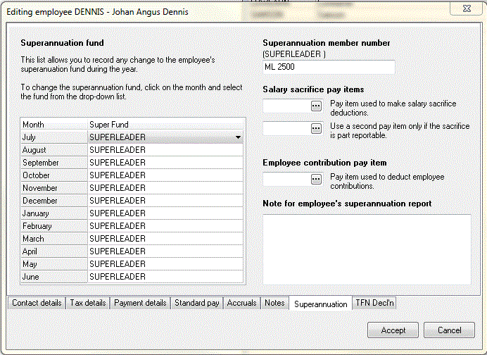This screenshot has height=355, width=487.
Task: Open employee contribution pay item lookup
Action: pos(316,179)
